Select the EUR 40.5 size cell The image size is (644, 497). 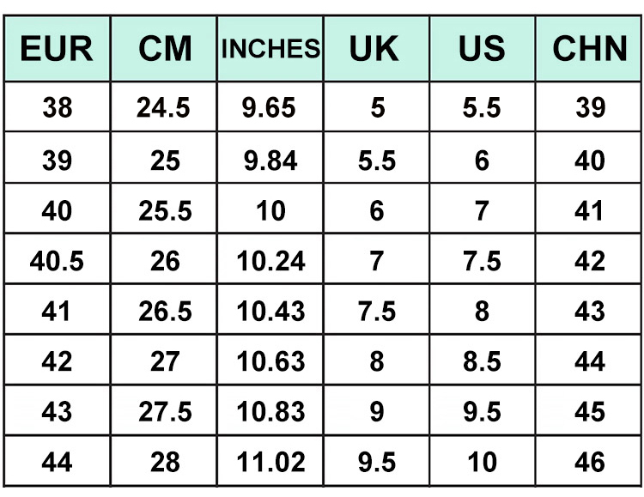[57, 261]
